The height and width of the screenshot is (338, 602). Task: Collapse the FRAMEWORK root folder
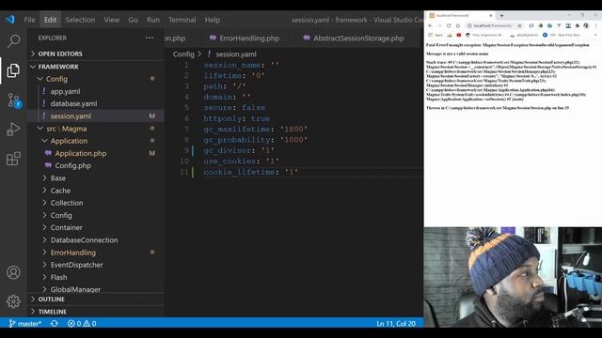coord(96,67)
